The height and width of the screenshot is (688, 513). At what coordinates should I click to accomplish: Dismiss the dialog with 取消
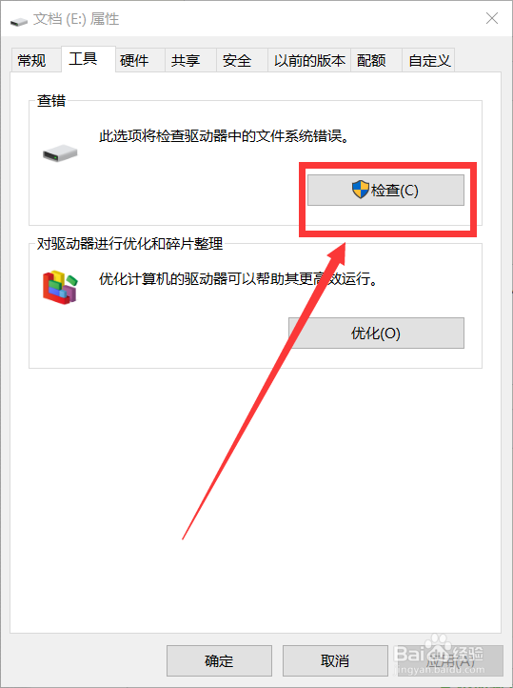pos(335,660)
